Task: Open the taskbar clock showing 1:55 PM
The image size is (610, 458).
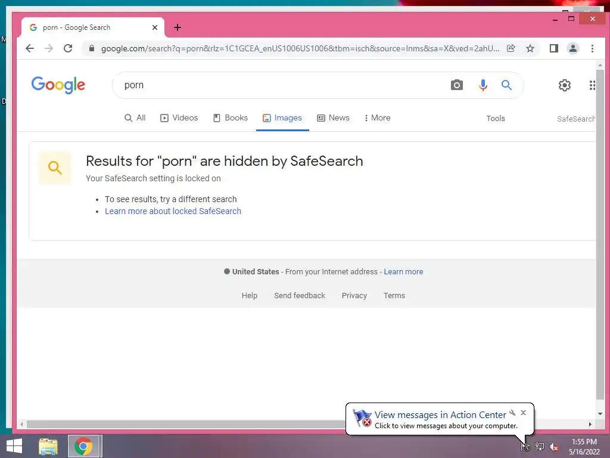Action: [x=584, y=447]
